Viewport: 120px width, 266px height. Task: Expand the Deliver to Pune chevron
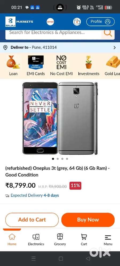pyautogui.click(x=115, y=48)
